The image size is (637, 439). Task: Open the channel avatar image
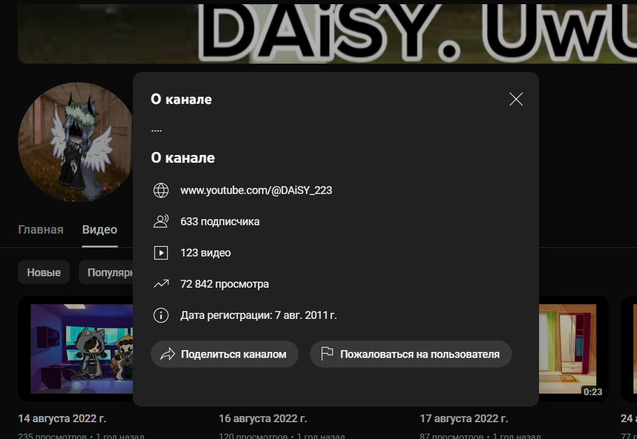pyautogui.click(x=76, y=142)
